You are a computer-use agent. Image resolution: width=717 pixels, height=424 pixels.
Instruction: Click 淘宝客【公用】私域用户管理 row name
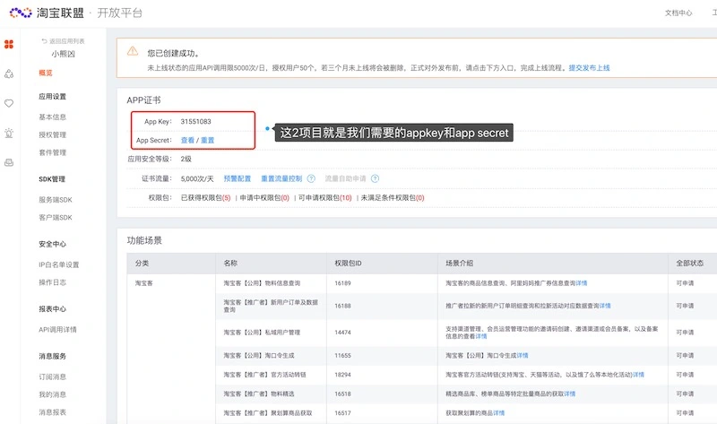pyautogui.click(x=262, y=332)
